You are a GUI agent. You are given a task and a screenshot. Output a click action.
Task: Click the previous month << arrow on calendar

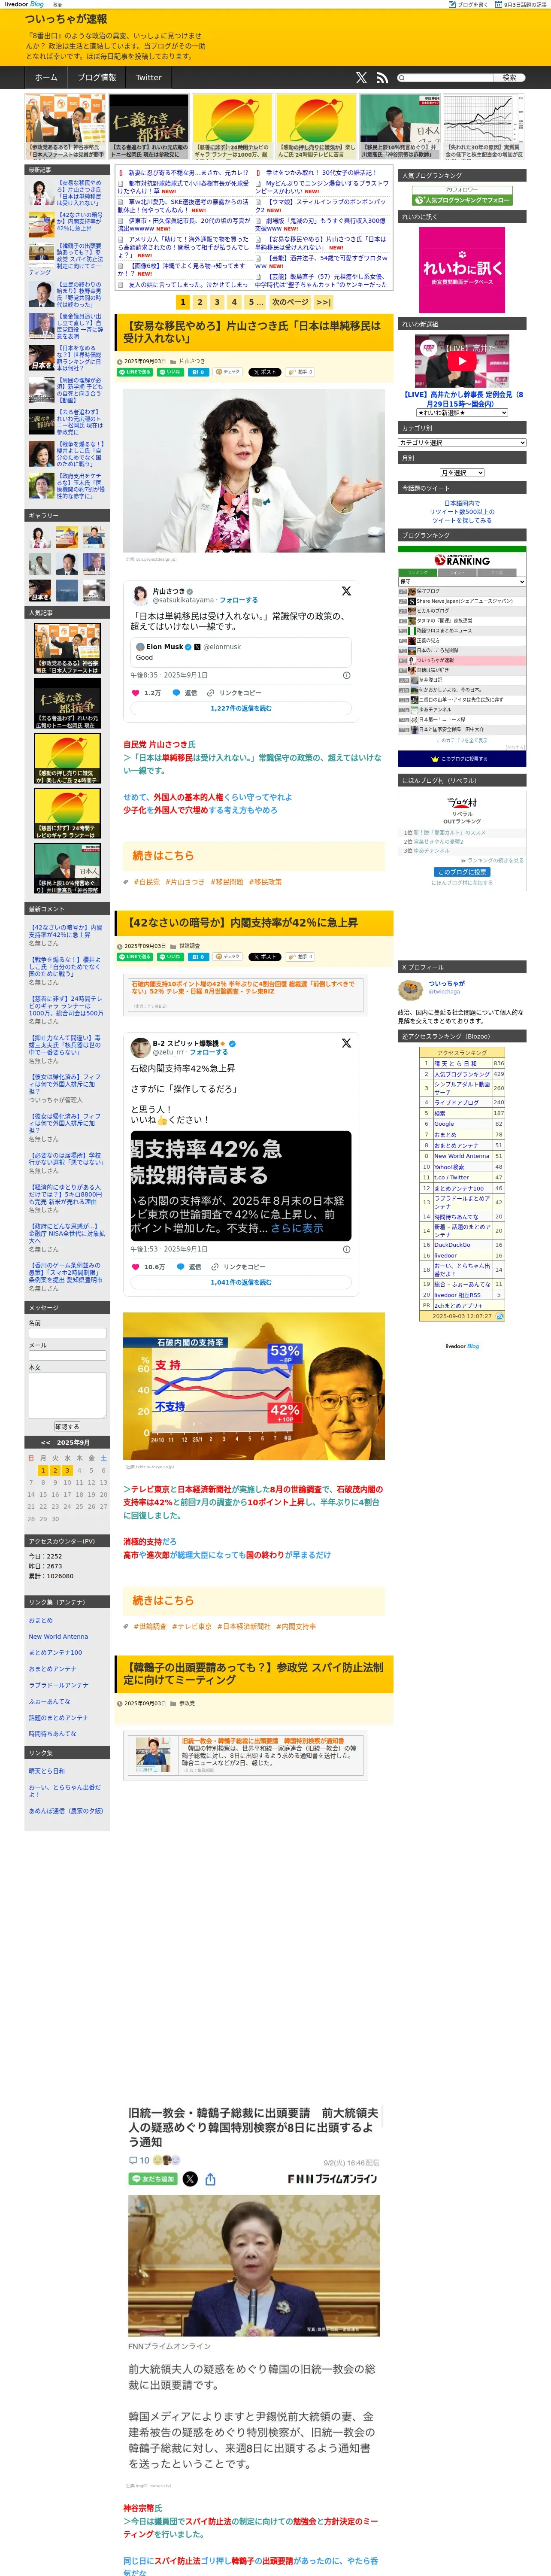[46, 1442]
